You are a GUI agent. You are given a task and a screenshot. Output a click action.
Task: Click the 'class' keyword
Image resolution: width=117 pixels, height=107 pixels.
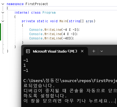(36, 13)
